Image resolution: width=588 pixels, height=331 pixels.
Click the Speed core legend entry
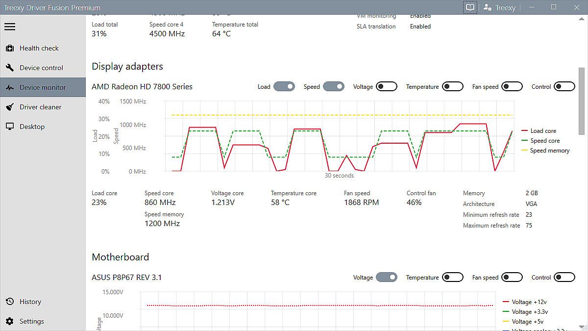click(x=540, y=141)
